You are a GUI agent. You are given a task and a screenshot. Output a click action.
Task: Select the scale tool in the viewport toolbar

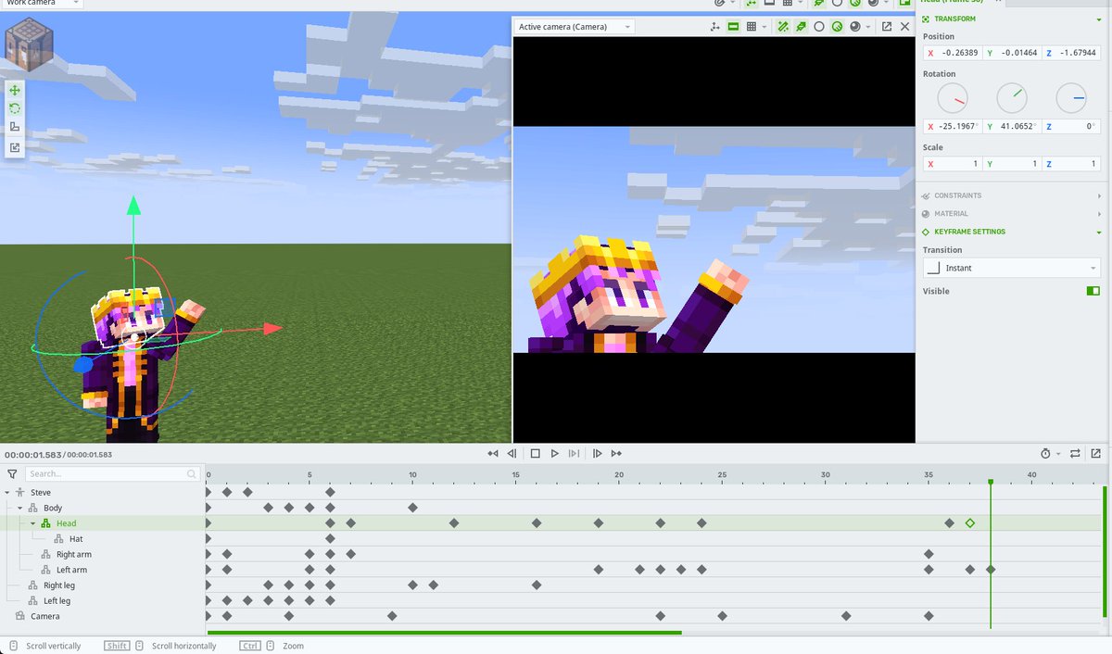(15, 127)
